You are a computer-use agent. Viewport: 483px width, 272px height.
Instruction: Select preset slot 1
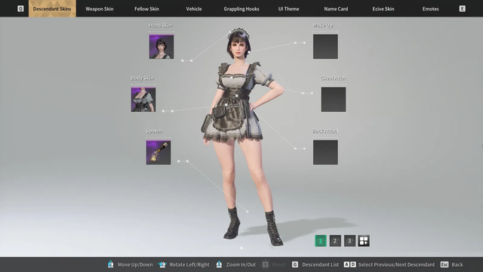(x=320, y=241)
